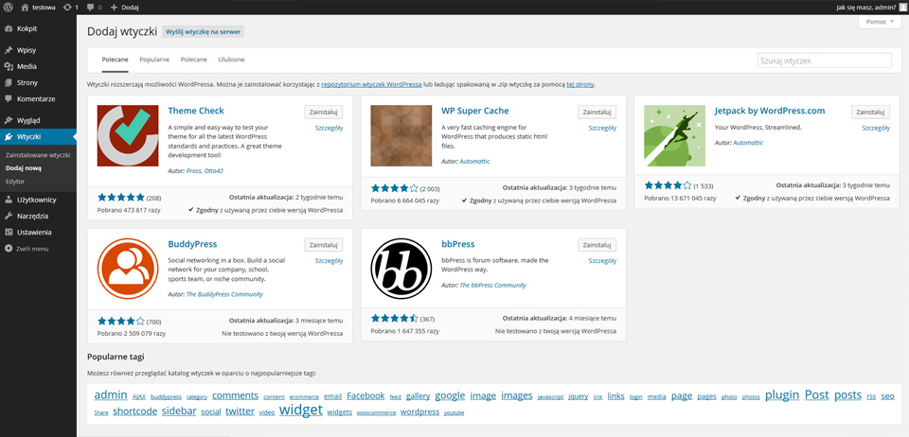Click Wyślij wtyczkę na serwer button

[203, 32]
